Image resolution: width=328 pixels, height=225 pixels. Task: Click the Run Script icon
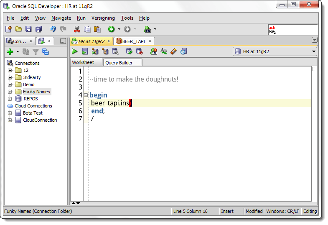[85, 51]
